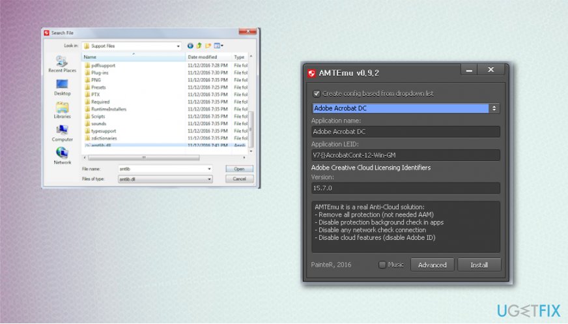Select the pdflsupport folder icon

pos(87,66)
